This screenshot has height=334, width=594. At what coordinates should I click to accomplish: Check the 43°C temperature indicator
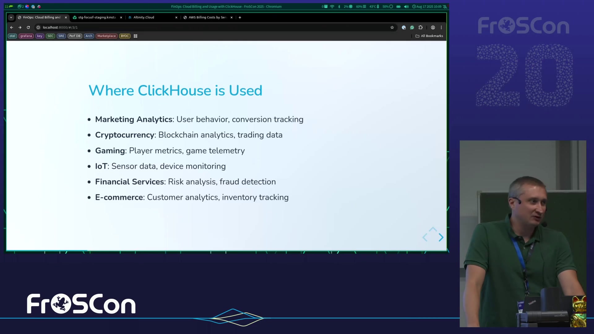(x=374, y=6)
